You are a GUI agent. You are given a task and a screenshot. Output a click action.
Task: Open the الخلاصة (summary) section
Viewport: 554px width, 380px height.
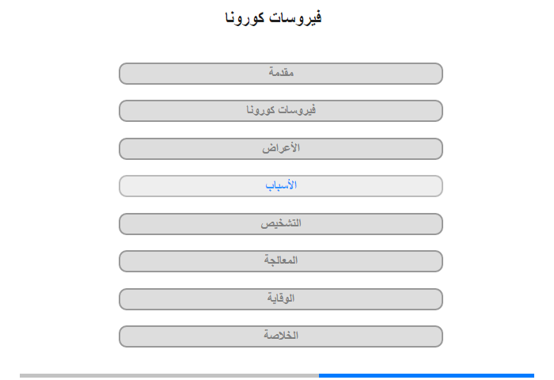point(280,336)
